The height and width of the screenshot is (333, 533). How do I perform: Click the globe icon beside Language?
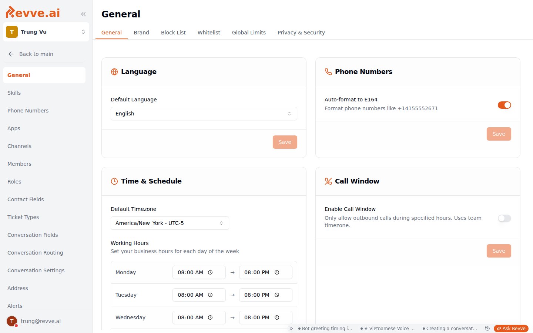[x=114, y=72]
